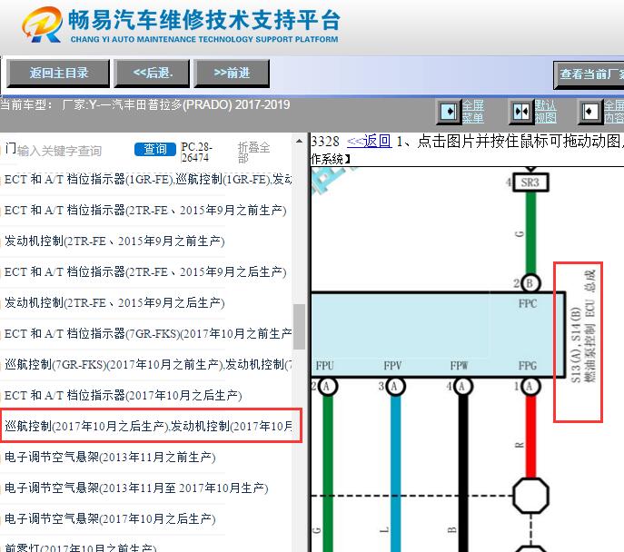
Task: Open 前雾灯(2017年10月之前生产) item
Action: (81, 547)
